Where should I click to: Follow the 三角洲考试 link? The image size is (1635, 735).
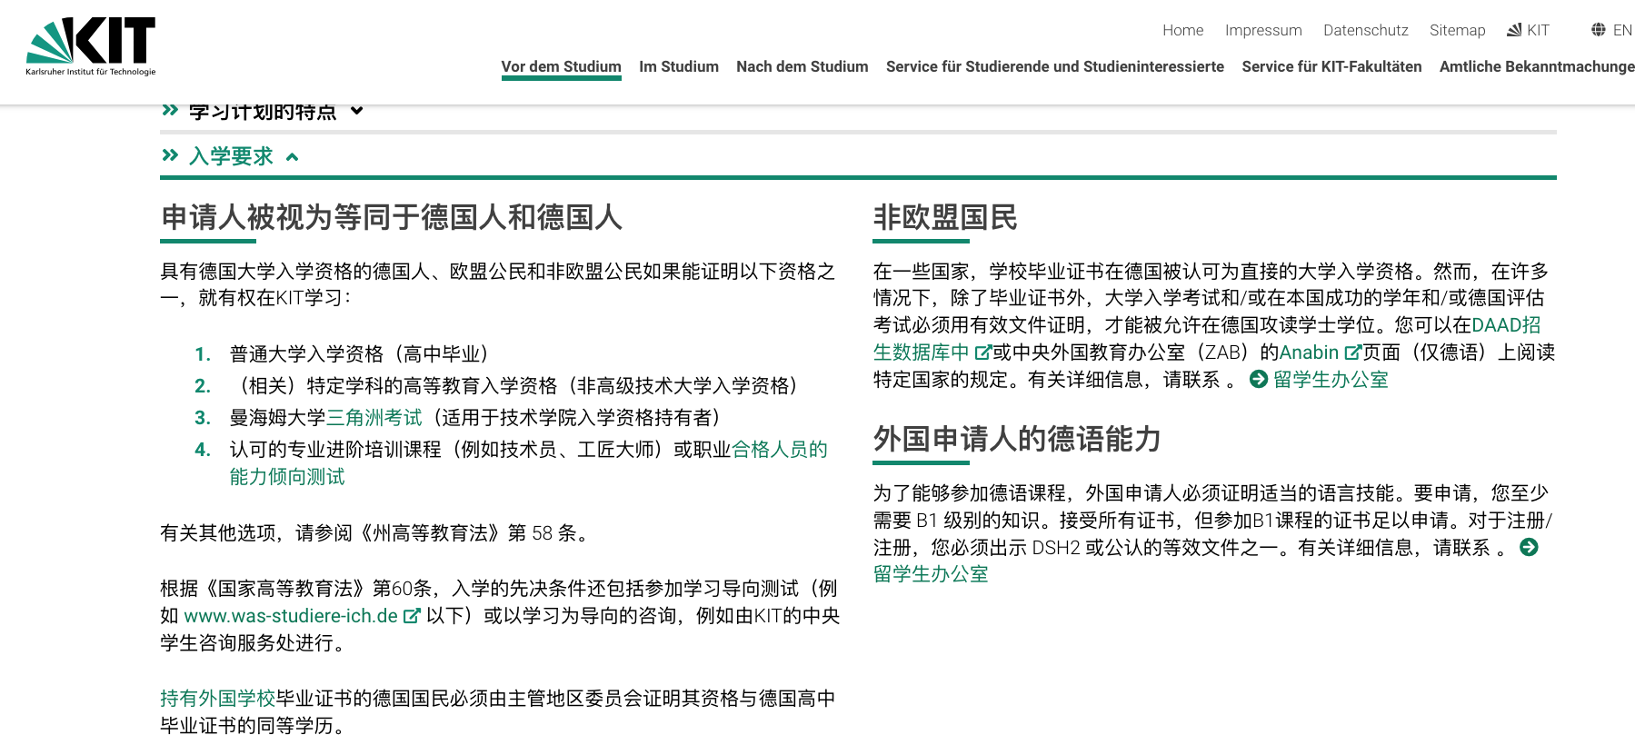(374, 418)
